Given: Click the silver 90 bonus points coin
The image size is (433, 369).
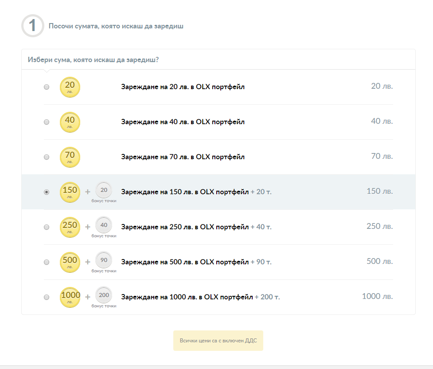Looking at the screenshot, I should click(104, 260).
